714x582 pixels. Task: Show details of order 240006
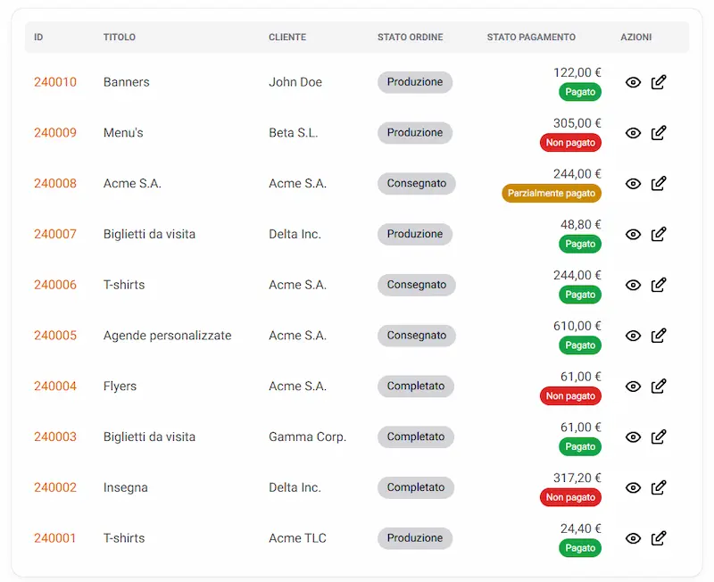pos(633,285)
